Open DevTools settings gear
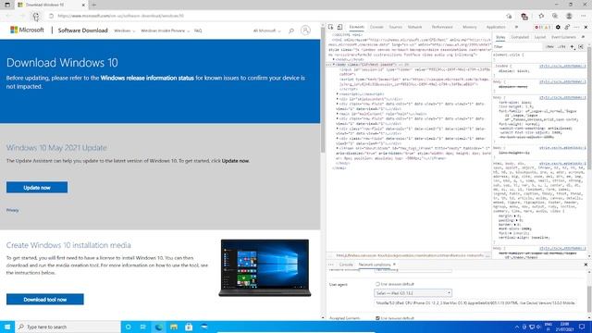The width and height of the screenshot is (592, 333). (558, 27)
